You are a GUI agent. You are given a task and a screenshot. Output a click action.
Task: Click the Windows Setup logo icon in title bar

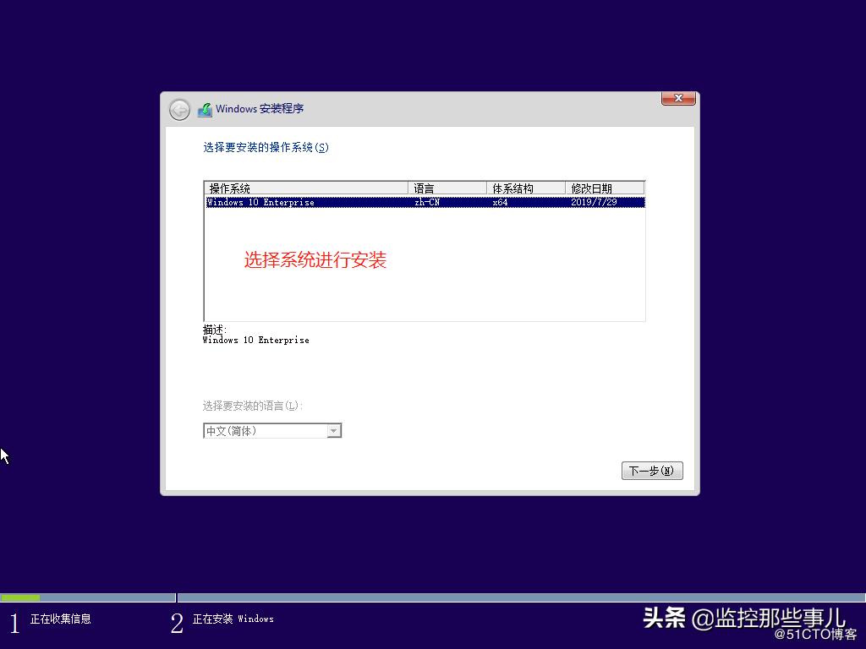[205, 108]
